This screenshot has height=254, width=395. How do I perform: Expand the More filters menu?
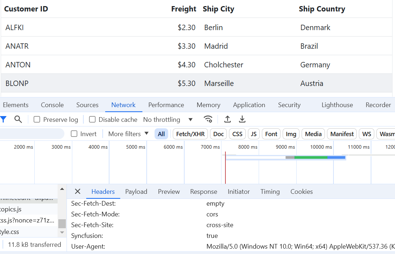(128, 134)
